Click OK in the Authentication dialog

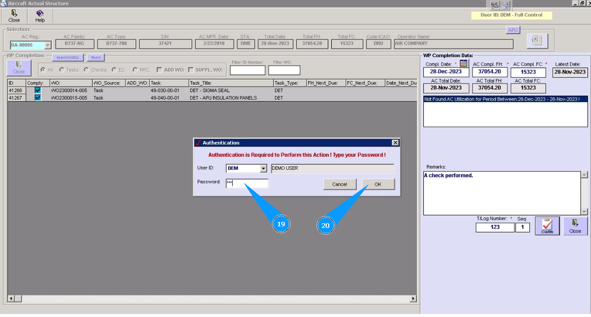[378, 184]
